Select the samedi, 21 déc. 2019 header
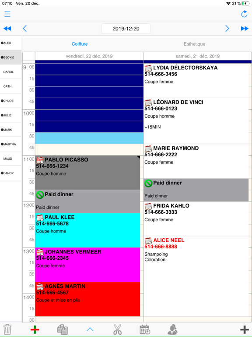 198,56
